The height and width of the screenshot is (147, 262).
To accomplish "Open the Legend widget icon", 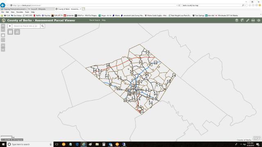I will click(x=242, y=20).
